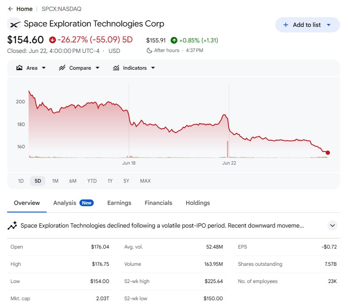Click the back arrow next to Home
Image resolution: width=348 pixels, height=304 pixels.
11,9
